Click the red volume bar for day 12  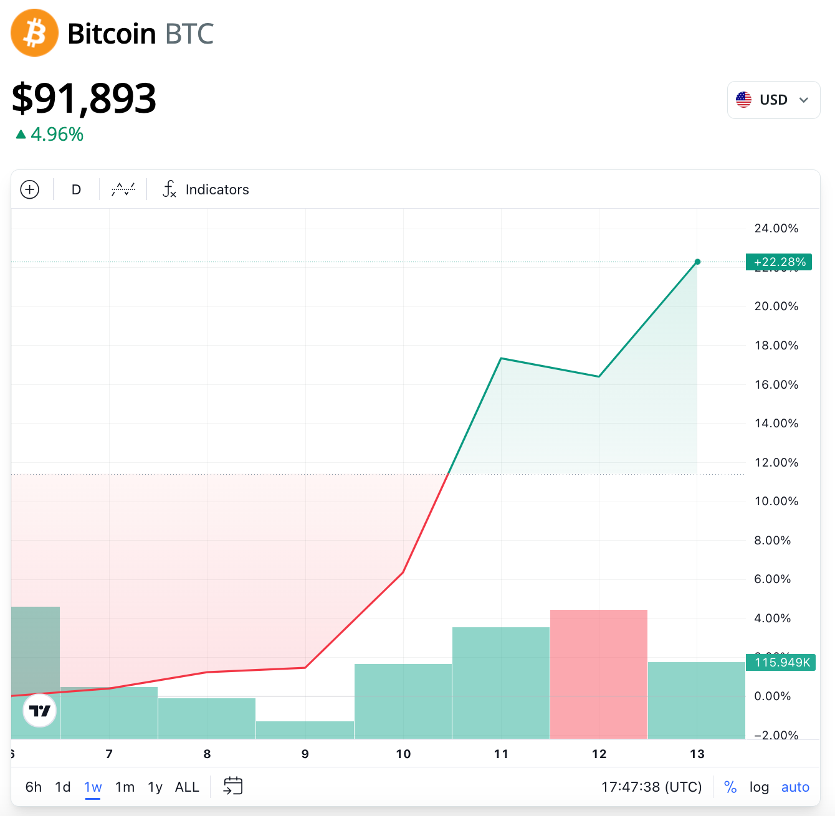[599, 674]
